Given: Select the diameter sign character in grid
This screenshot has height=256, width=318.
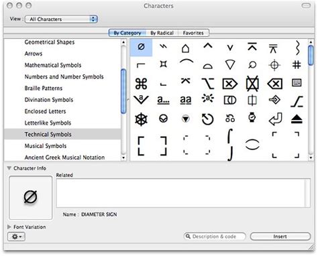Looking at the screenshot, I should pyautogui.click(x=141, y=47).
